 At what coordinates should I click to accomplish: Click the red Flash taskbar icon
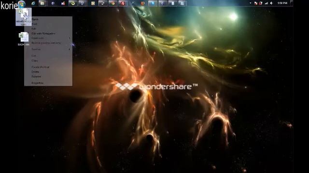(x=123, y=3)
